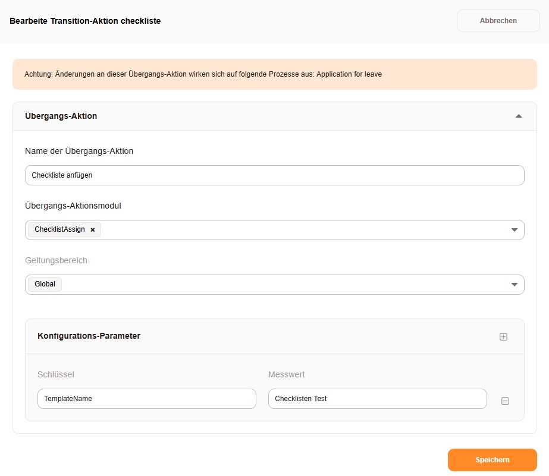Viewport: 549px width, 476px height.
Task: Click the ChecklistAssign tag chip
Action: pos(59,229)
